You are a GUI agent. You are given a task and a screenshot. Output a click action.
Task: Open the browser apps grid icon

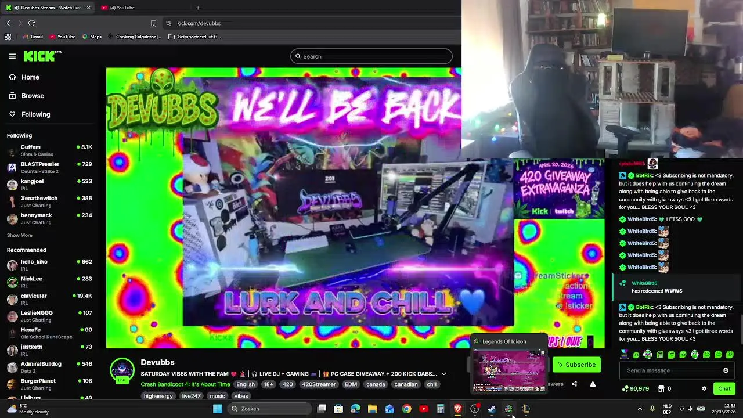[8, 37]
